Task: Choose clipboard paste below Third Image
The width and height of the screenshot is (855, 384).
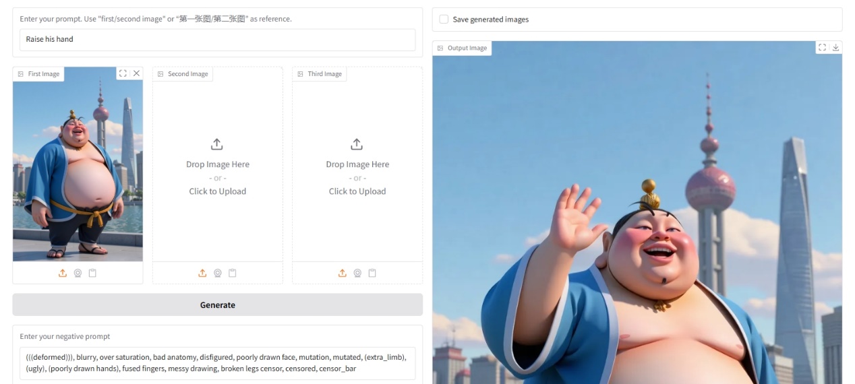Action: 372,273
